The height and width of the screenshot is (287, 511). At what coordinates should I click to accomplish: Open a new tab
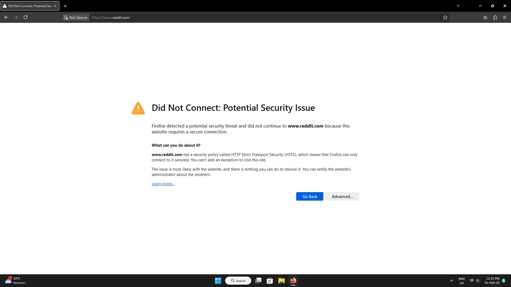point(65,6)
